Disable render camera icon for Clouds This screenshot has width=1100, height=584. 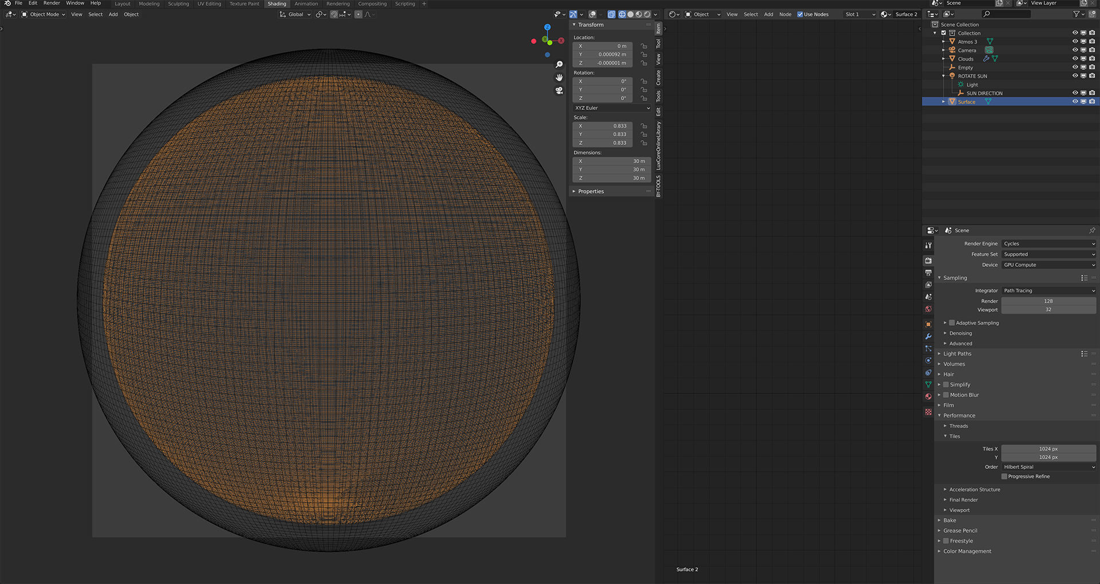tap(1092, 59)
